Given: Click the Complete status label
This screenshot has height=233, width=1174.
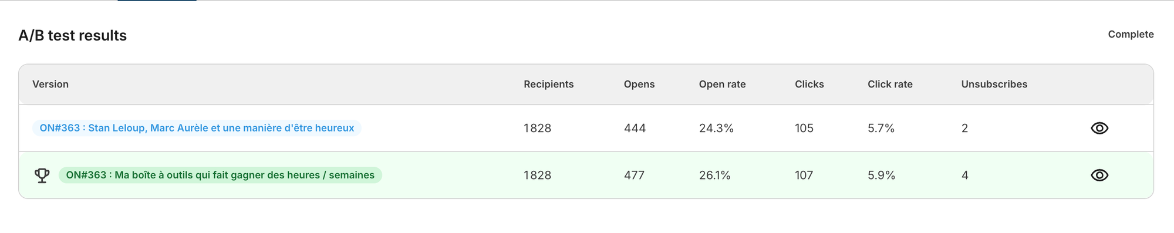Looking at the screenshot, I should [1131, 34].
